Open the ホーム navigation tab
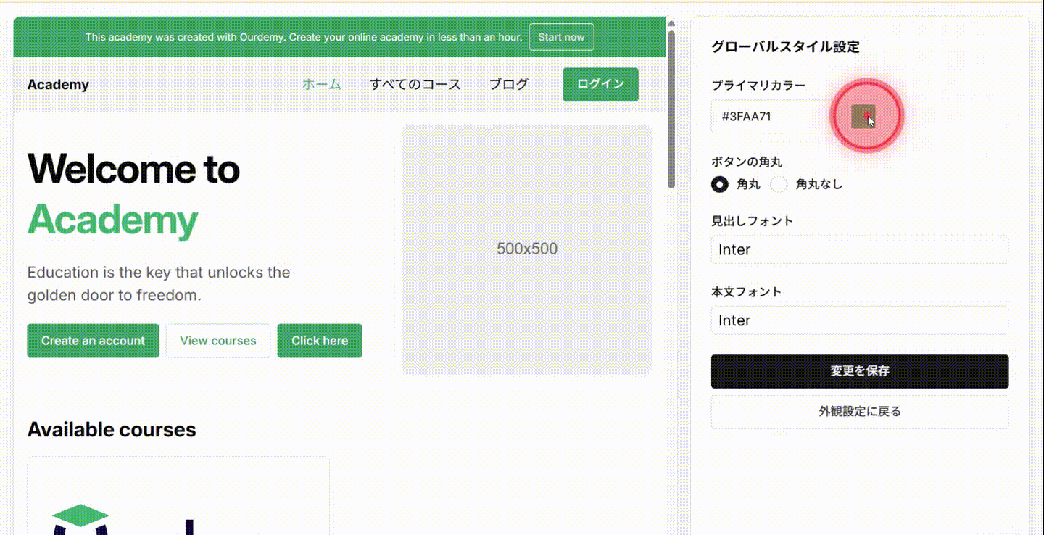Viewport: 1044px width, 535px height. pos(321,84)
